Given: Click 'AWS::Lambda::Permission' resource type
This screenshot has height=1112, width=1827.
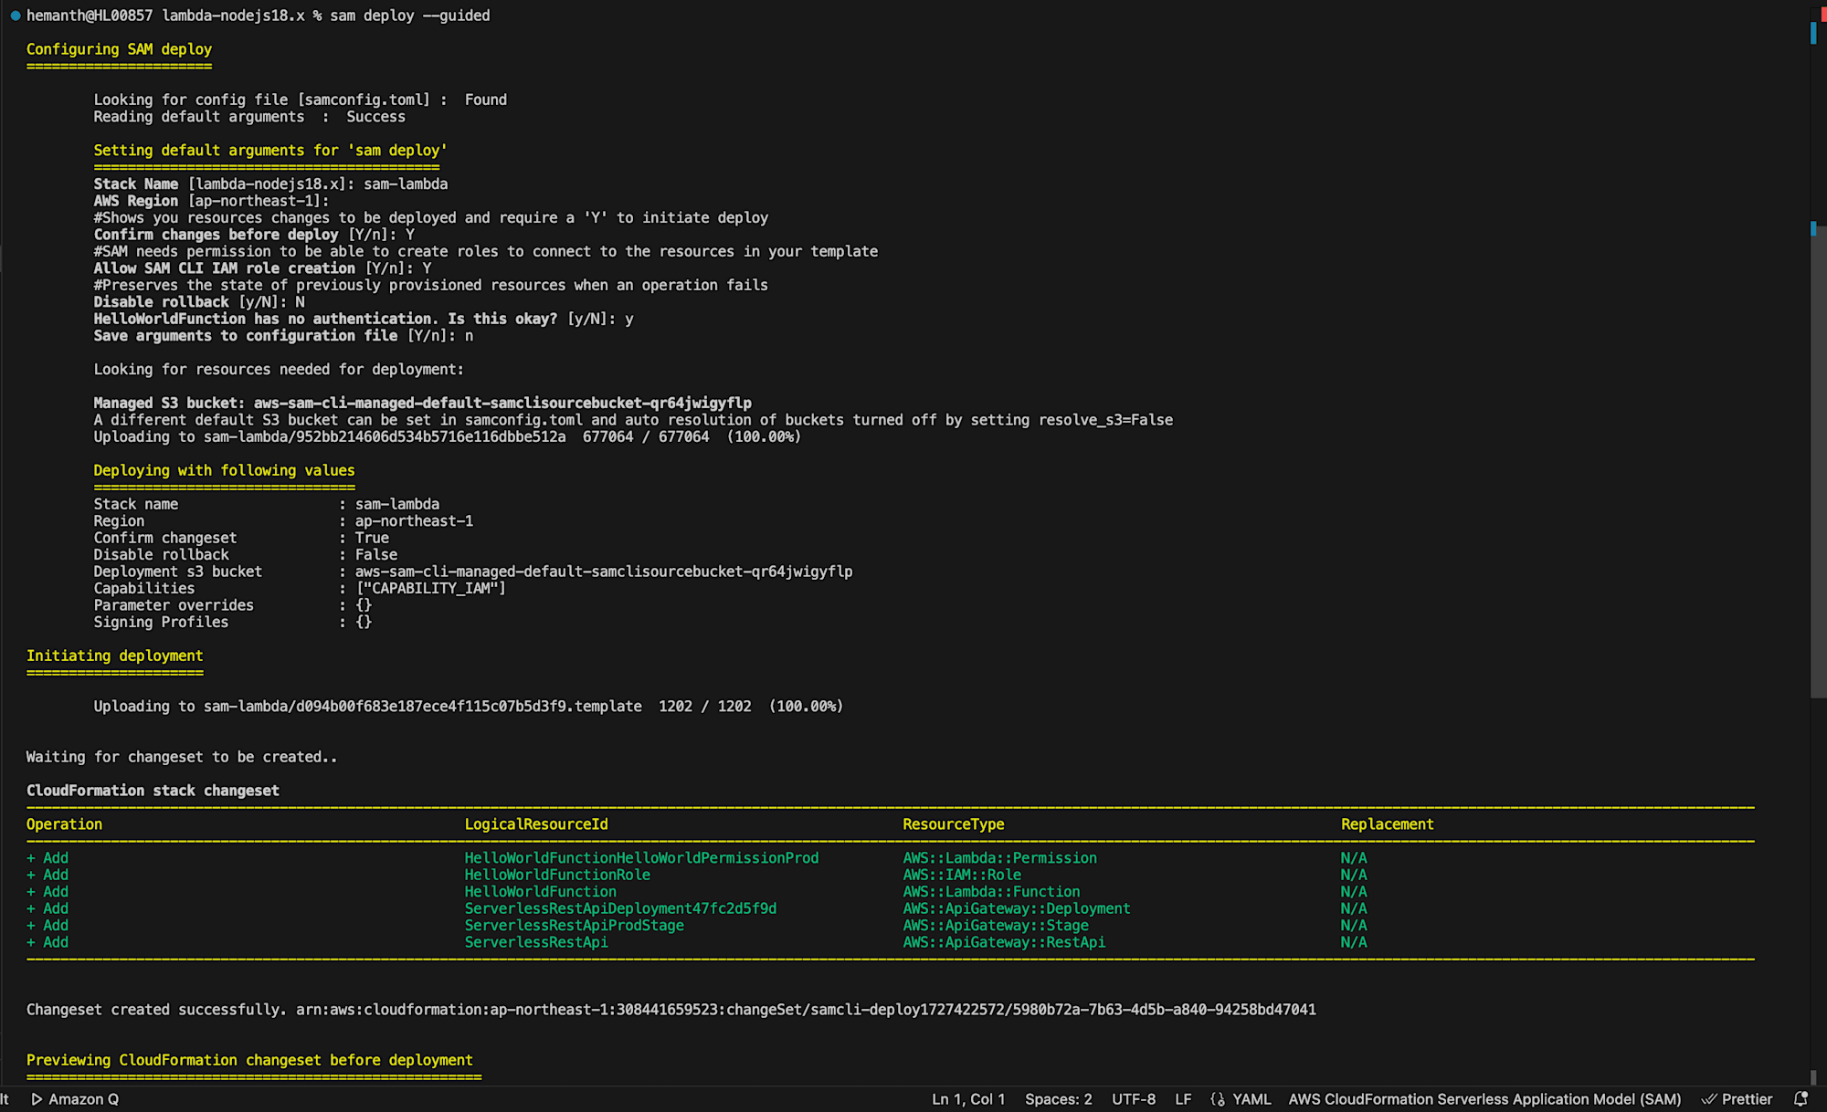Looking at the screenshot, I should click(x=1000, y=858).
